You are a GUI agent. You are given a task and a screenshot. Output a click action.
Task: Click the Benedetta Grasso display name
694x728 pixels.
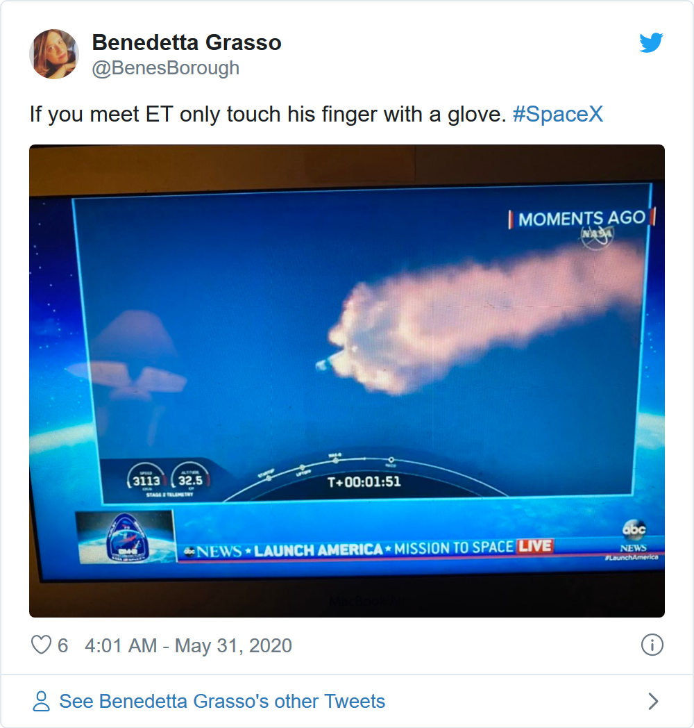(187, 42)
